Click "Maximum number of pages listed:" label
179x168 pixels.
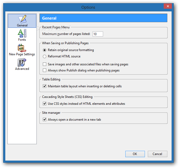click(66, 34)
